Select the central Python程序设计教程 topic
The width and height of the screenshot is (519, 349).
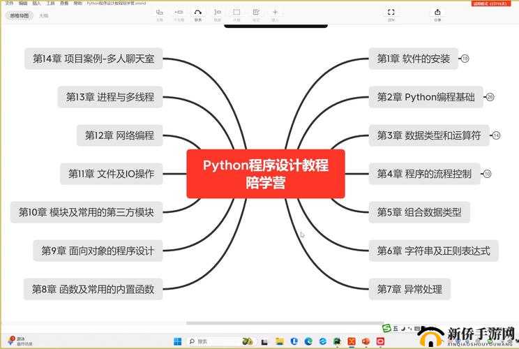tap(265, 174)
